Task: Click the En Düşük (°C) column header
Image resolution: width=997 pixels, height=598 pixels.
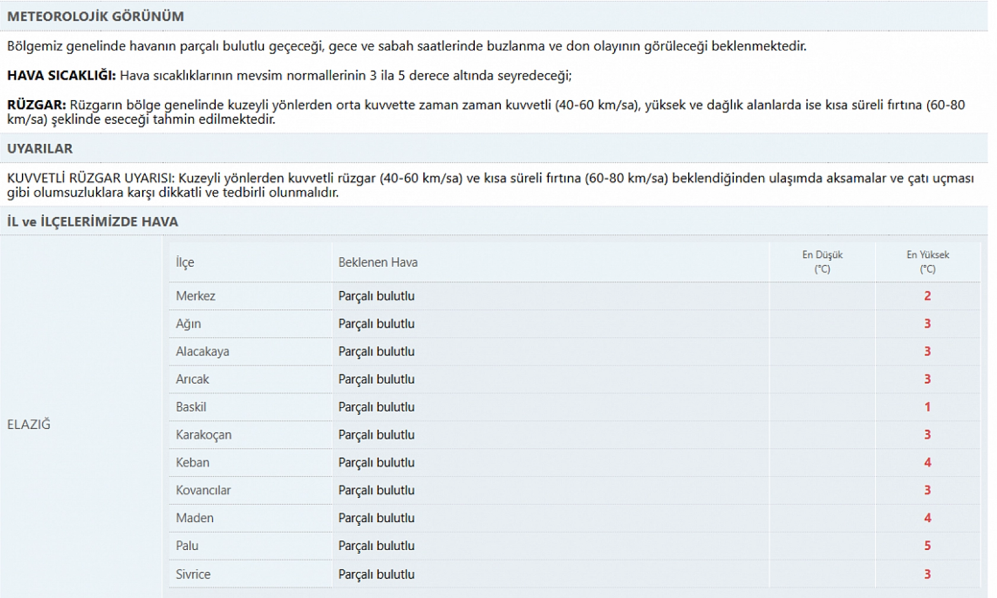Action: [x=822, y=262]
